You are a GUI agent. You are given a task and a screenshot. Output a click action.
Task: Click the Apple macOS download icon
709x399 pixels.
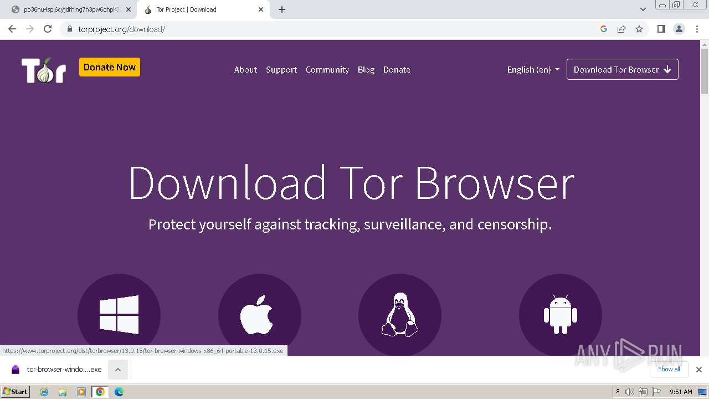click(x=260, y=315)
